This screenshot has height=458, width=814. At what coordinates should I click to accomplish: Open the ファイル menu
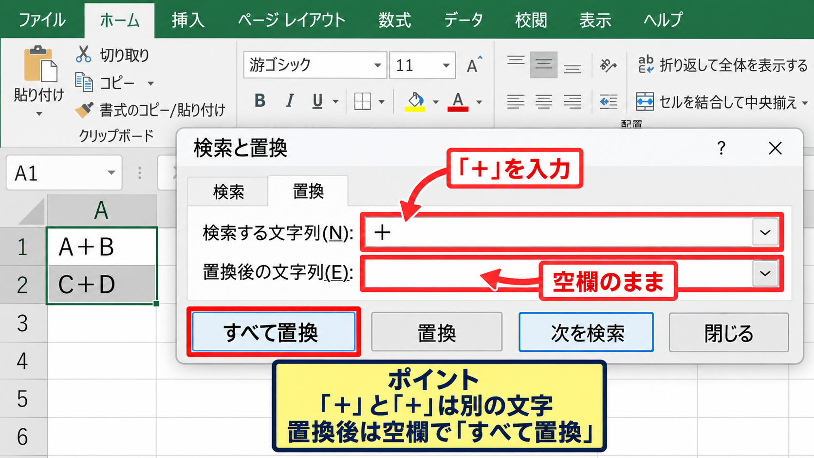tap(42, 20)
